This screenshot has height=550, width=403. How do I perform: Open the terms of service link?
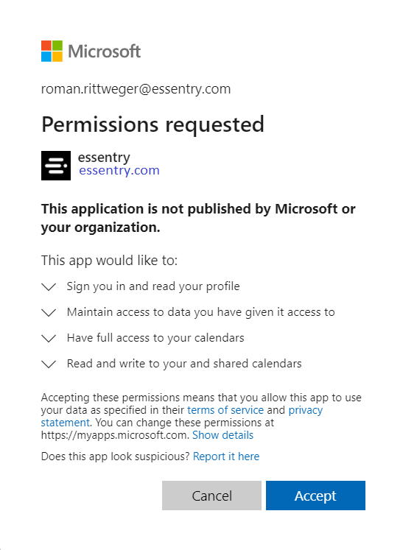(x=225, y=410)
